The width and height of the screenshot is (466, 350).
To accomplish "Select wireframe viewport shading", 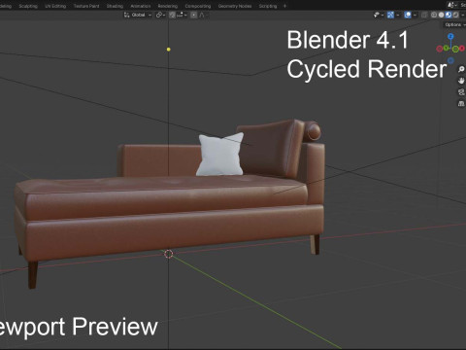I will click(434, 15).
